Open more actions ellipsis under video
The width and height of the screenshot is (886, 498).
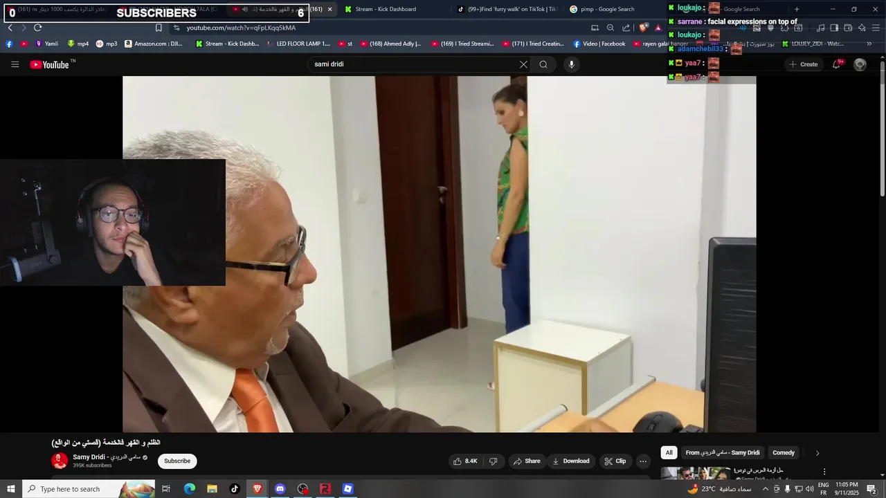[x=643, y=461]
